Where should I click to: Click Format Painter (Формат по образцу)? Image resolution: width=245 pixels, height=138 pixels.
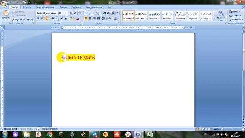coord(23,20)
